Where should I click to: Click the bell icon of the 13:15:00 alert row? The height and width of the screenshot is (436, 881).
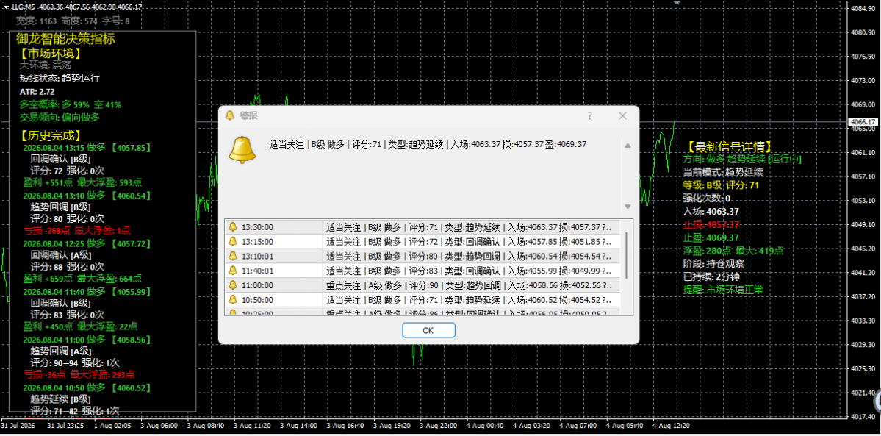(x=233, y=242)
